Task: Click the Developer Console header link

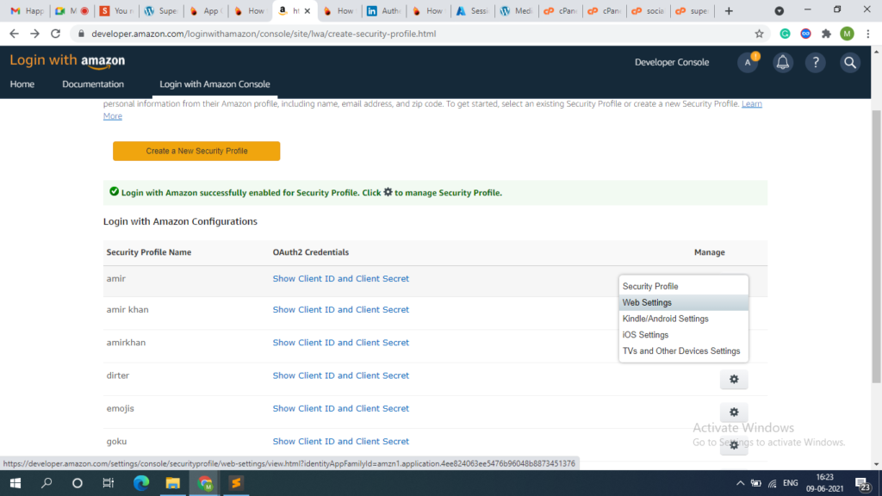Action: click(672, 62)
